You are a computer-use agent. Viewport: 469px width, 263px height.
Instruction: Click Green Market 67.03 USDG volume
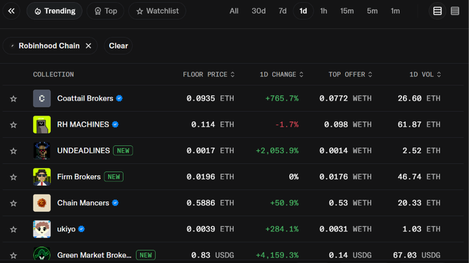(417, 255)
